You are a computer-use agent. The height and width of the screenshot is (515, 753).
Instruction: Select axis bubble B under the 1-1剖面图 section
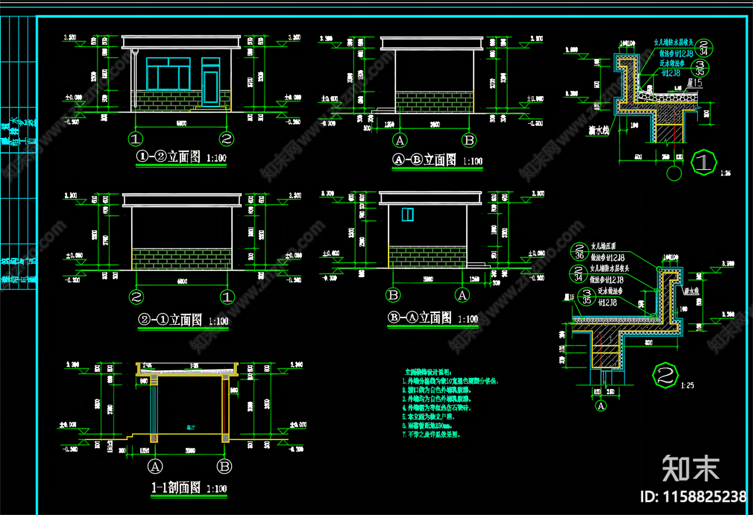tap(224, 467)
